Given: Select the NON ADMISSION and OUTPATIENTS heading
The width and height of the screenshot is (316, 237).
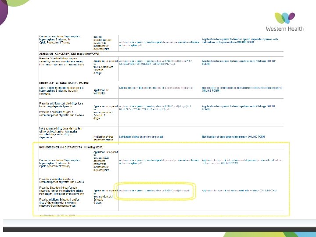Looking at the screenshot, I should [71, 147].
